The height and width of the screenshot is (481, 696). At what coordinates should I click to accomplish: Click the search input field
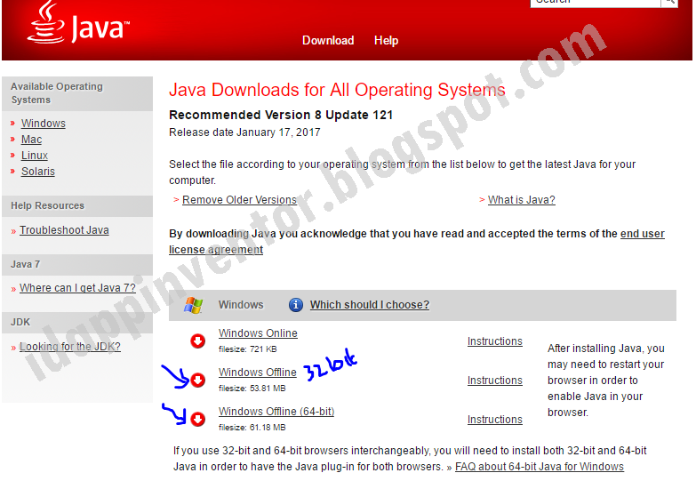click(x=596, y=3)
